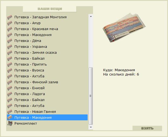Click the item list scrollbar thumb
This screenshot has height=137, width=168.
click(x=91, y=96)
